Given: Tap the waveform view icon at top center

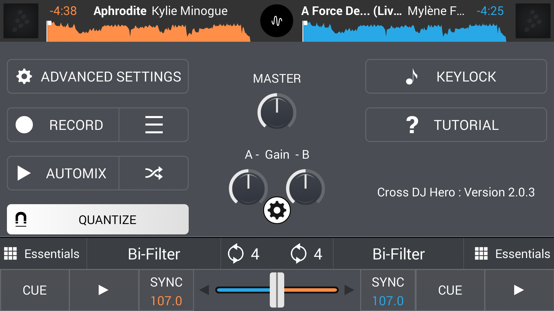Looking at the screenshot, I should pos(277,21).
